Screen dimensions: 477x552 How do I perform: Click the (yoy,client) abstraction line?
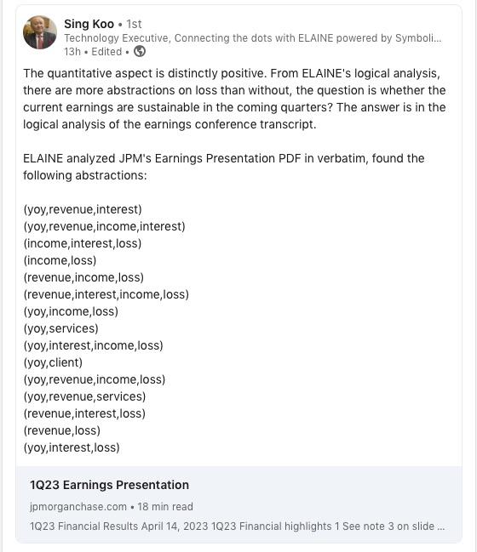coord(53,362)
